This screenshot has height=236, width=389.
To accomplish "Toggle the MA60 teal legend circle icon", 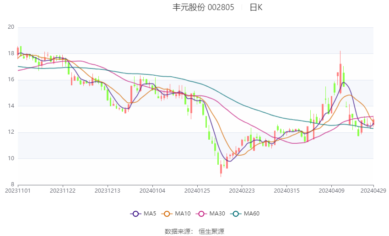I will pyautogui.click(x=236, y=214).
